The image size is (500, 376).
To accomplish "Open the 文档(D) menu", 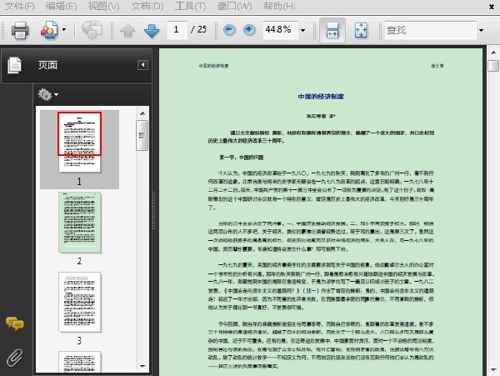I will pyautogui.click(x=147, y=6).
